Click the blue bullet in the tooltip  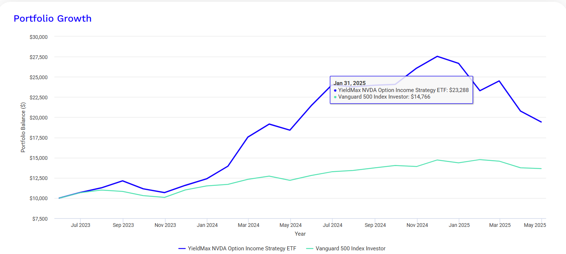(x=335, y=91)
